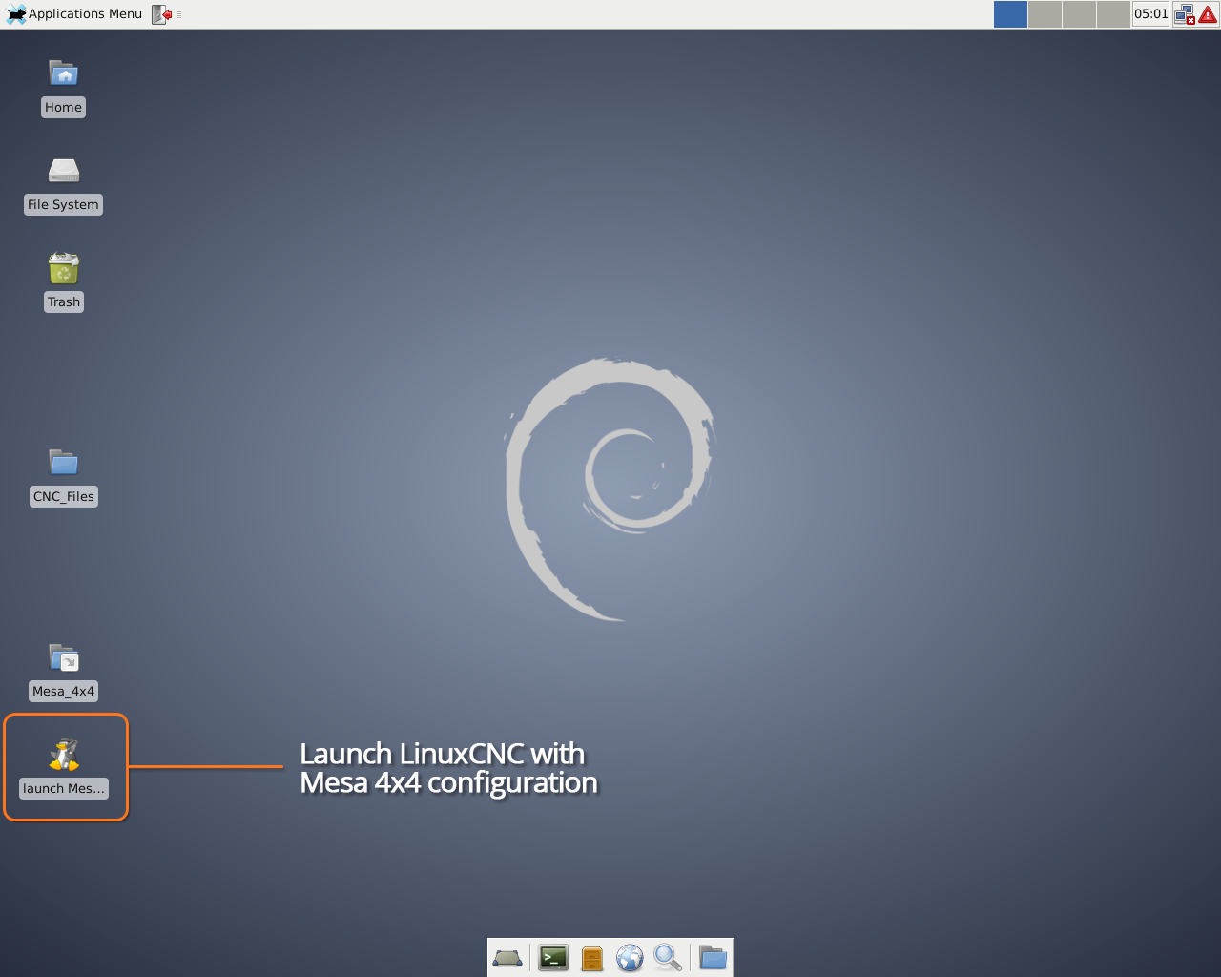Click the "Mesa_4x4" icon label
Screen dimensions: 1221x977
(x=64, y=692)
